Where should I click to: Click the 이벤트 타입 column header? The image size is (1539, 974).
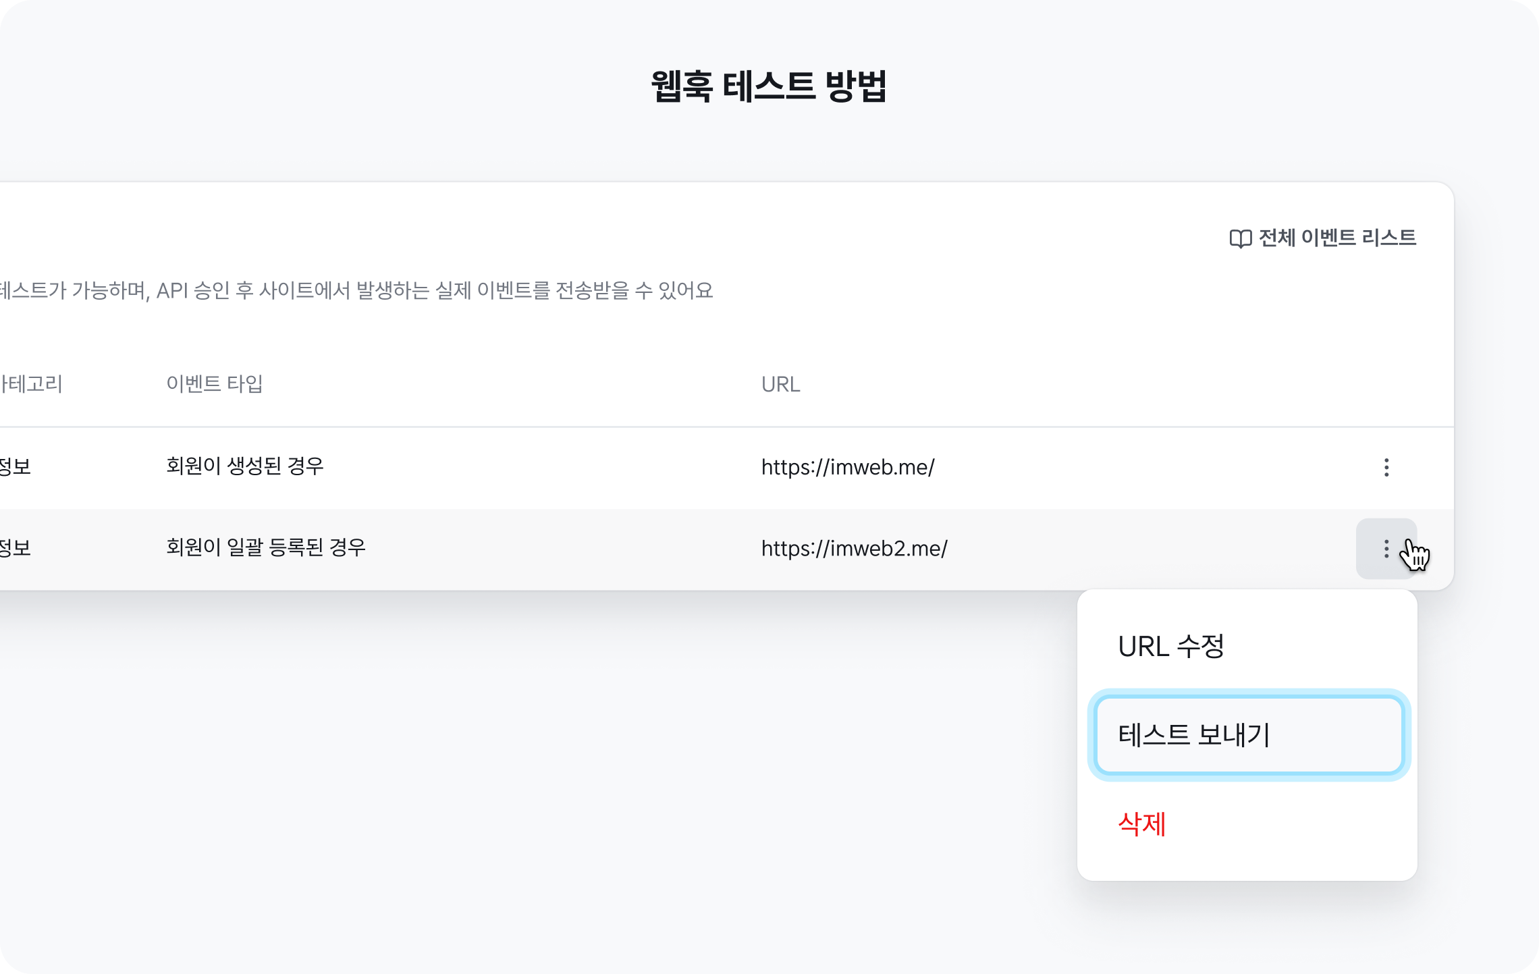(215, 383)
